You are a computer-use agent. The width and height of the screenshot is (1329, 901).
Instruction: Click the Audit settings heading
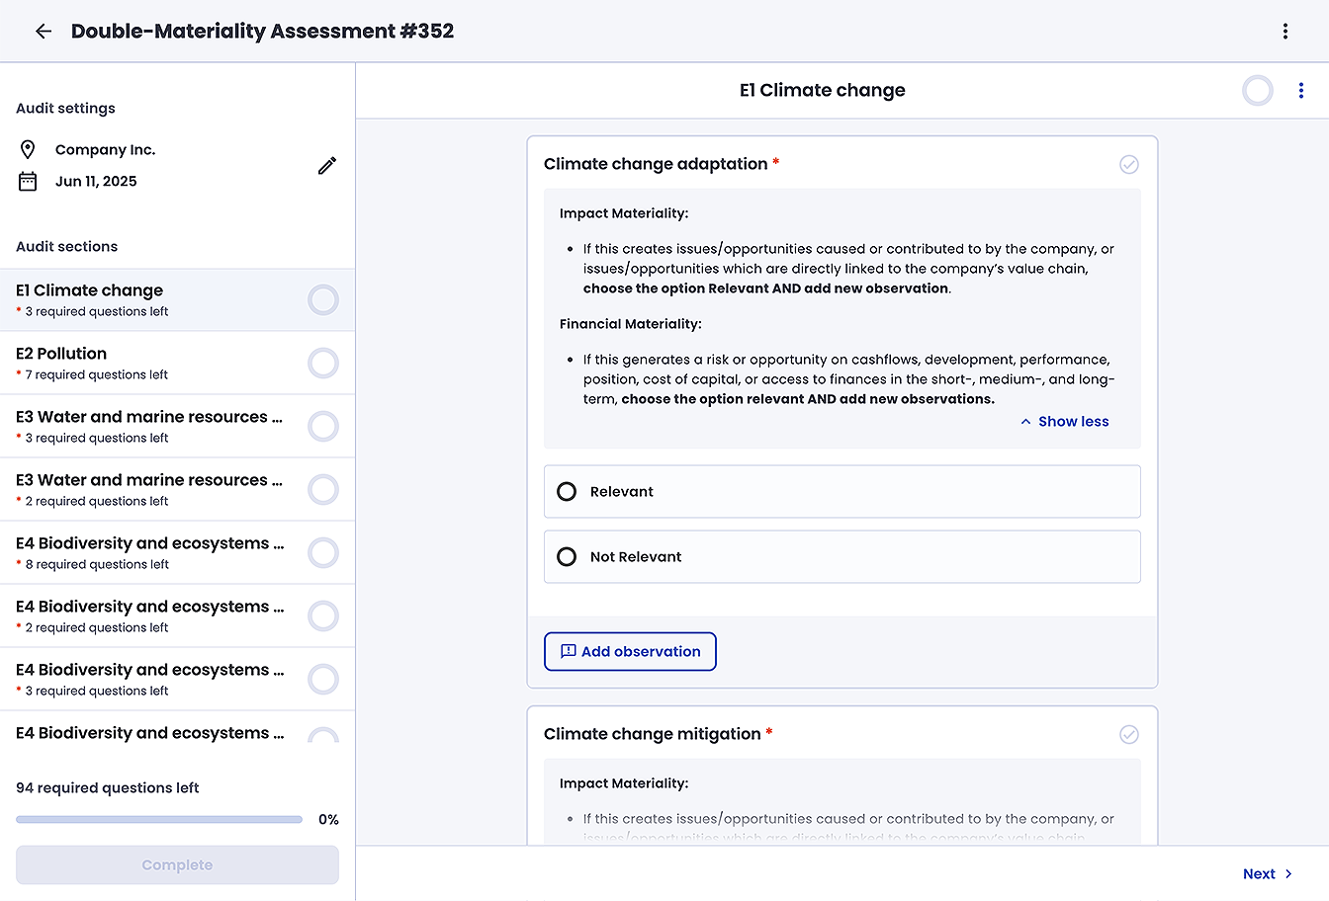coord(65,108)
